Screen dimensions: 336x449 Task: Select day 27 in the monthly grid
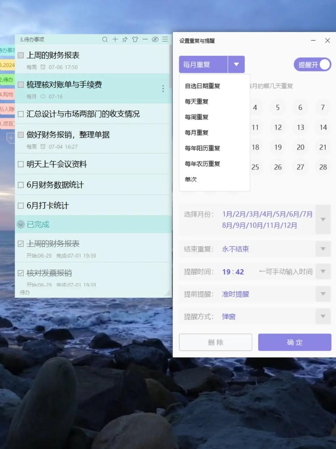(300, 167)
